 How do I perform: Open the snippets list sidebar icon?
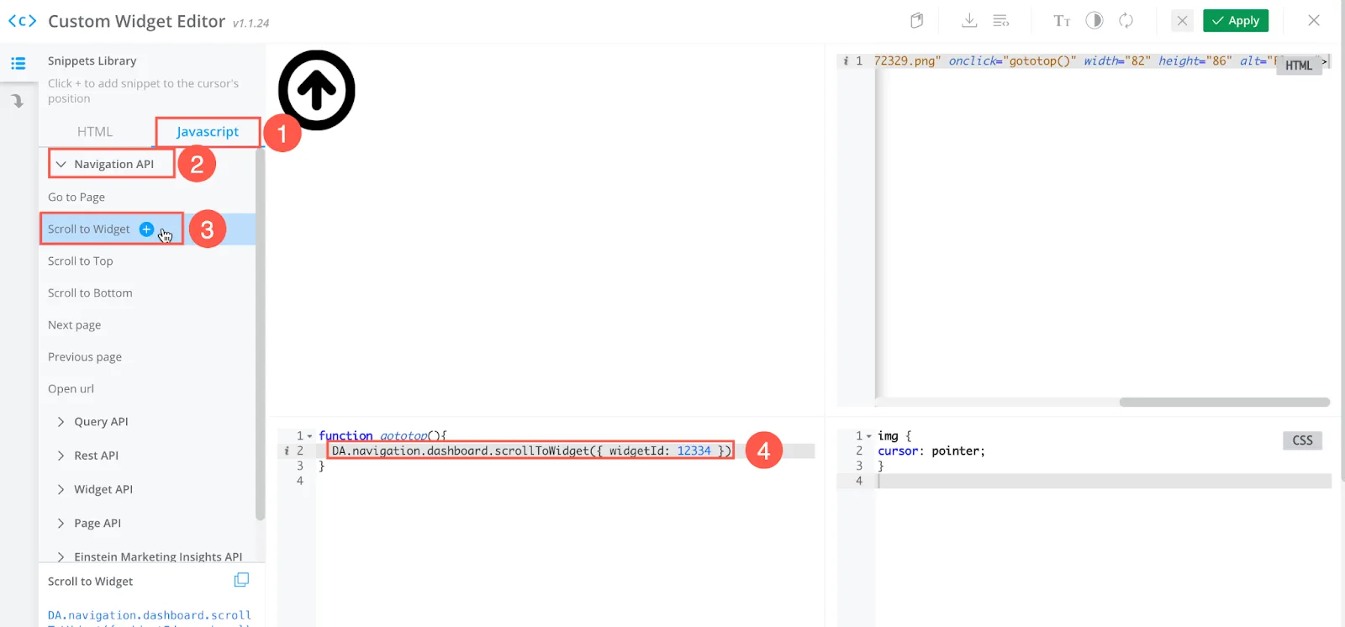click(x=18, y=63)
